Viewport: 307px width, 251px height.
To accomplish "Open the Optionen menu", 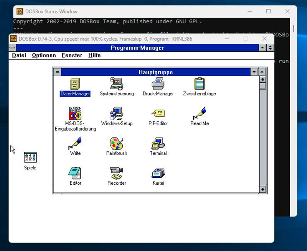I will point(43,55).
